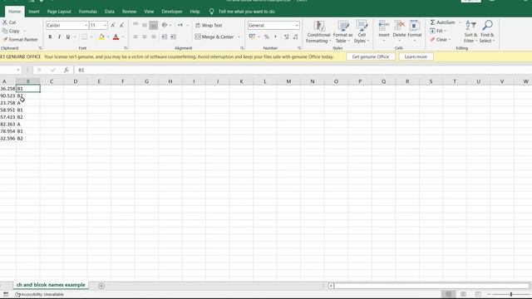
Task: Click the formula bar showing B1
Action: 302,70
